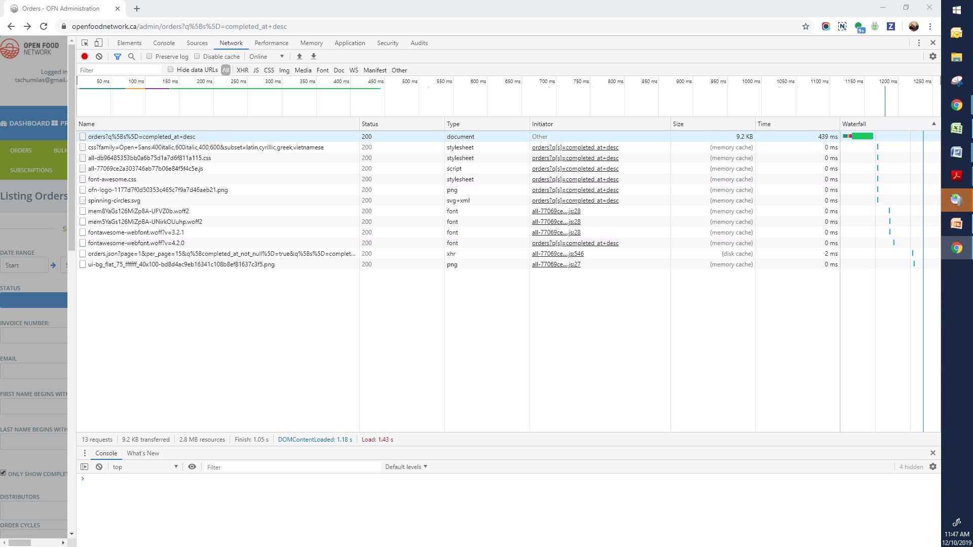Export HAR file with download arrow

[314, 56]
